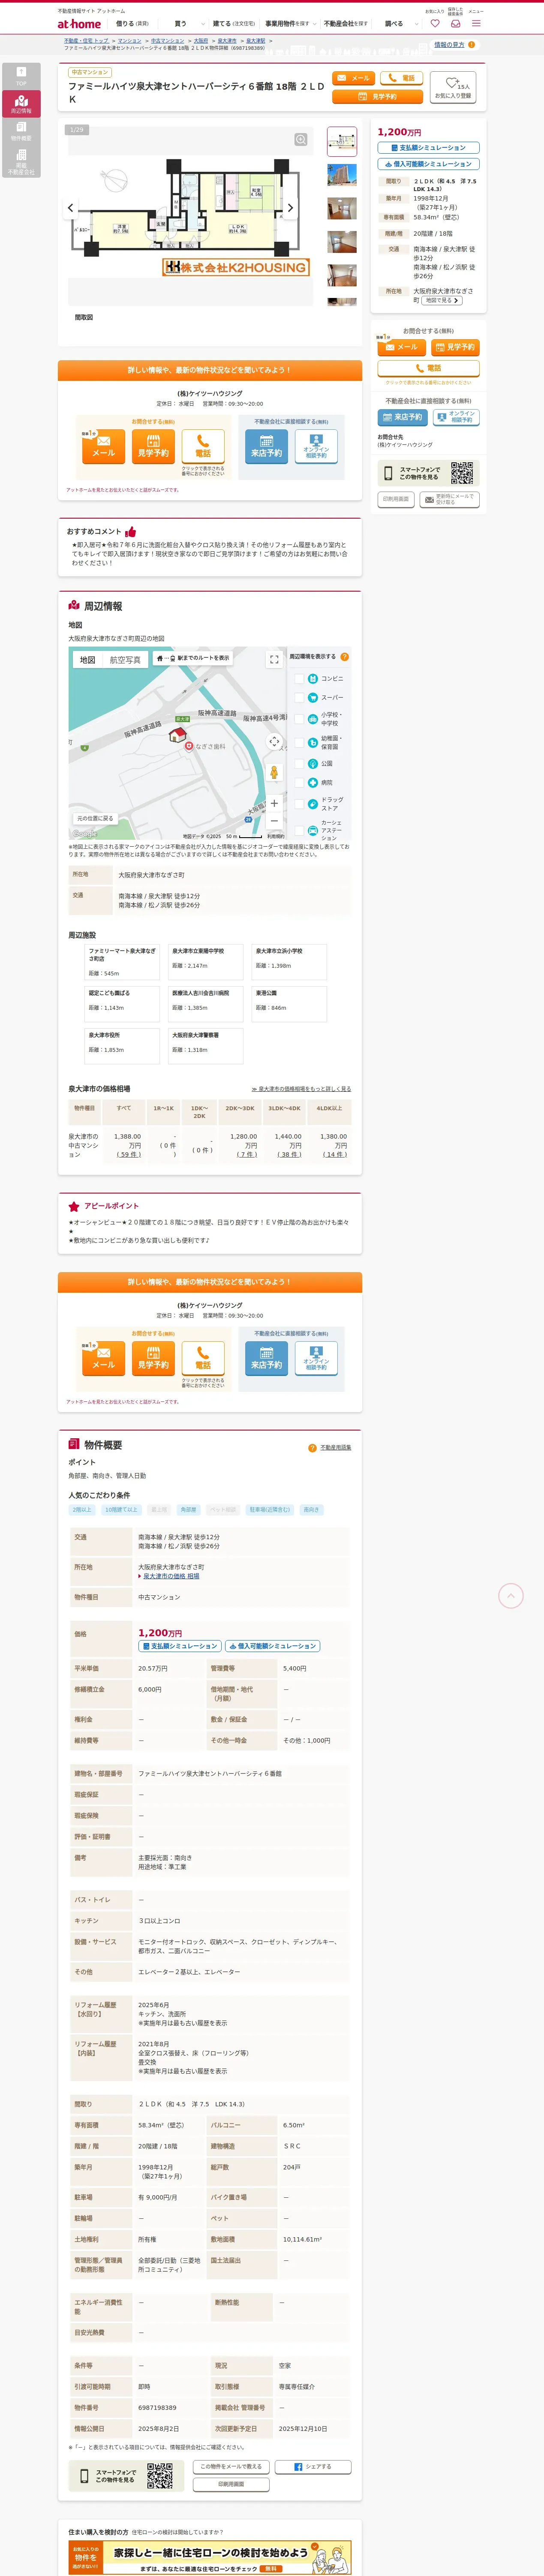
Task: Zoom in on the map
Action: pyautogui.click(x=274, y=803)
